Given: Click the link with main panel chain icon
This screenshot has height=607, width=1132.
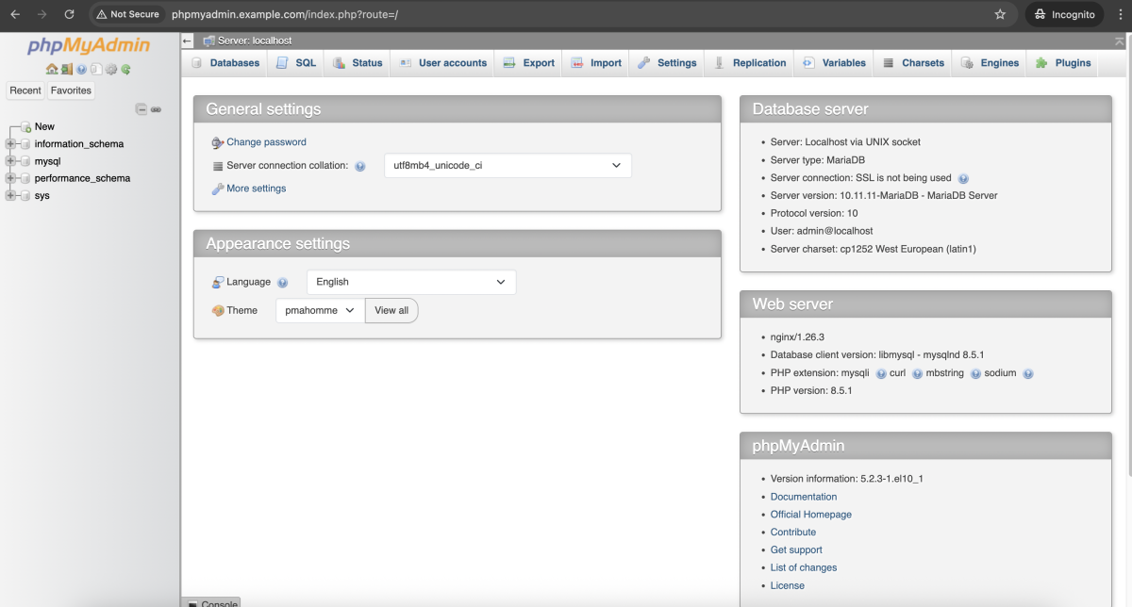Looking at the screenshot, I should coord(156,109).
